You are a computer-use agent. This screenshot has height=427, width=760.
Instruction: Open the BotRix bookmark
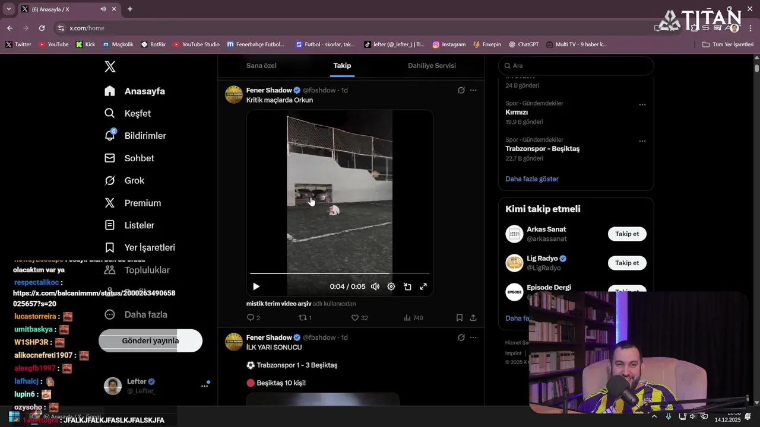(x=153, y=44)
